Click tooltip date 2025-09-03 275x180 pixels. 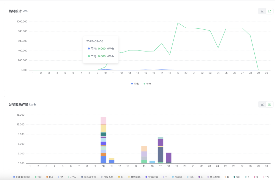tap(95, 41)
